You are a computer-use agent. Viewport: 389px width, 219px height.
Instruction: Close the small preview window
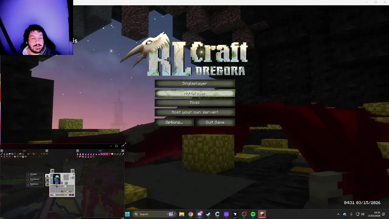click(x=122, y=146)
